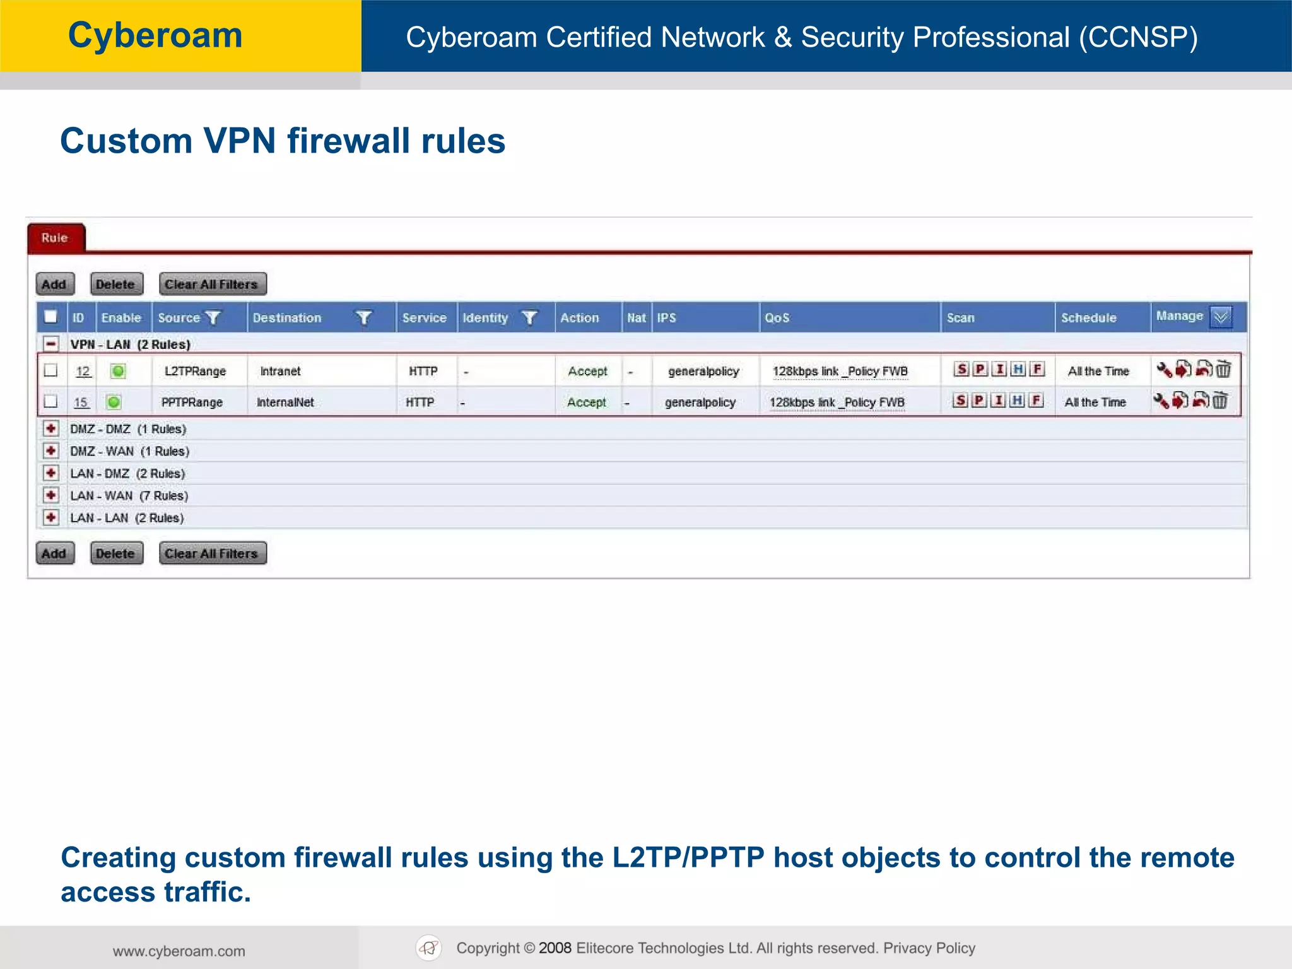The width and height of the screenshot is (1292, 969).
Task: Click the H scan icon in L2TPRange row
Action: point(1018,369)
